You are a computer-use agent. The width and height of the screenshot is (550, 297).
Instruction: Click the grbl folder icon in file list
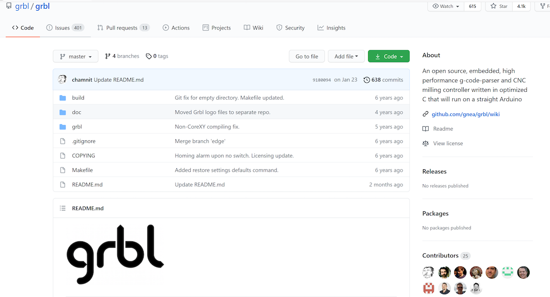point(63,127)
